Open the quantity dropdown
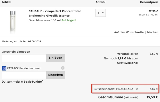Viewport: 160px width, 102px height. point(101,13)
